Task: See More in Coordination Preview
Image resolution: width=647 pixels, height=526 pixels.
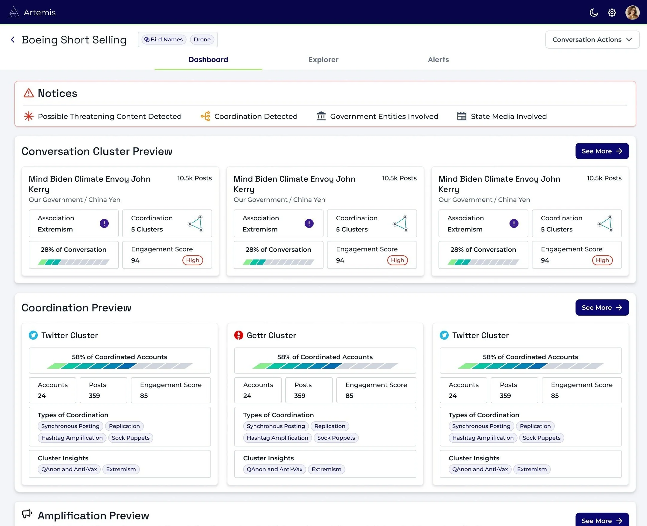Action: pos(601,308)
